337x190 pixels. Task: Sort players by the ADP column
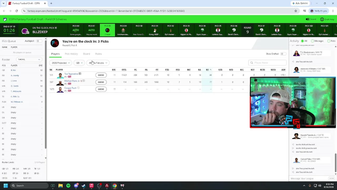point(283,70)
